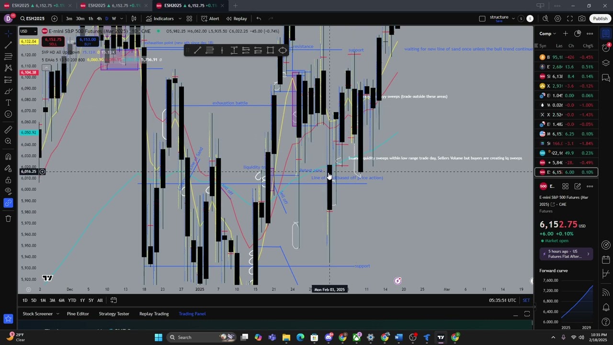Click the symbol details edit note icon
This screenshot has width=613, height=345.
pyautogui.click(x=578, y=186)
